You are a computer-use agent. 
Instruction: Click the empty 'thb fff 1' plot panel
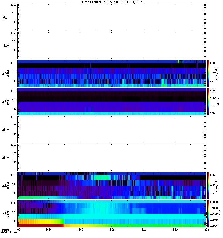tap(111, 18)
